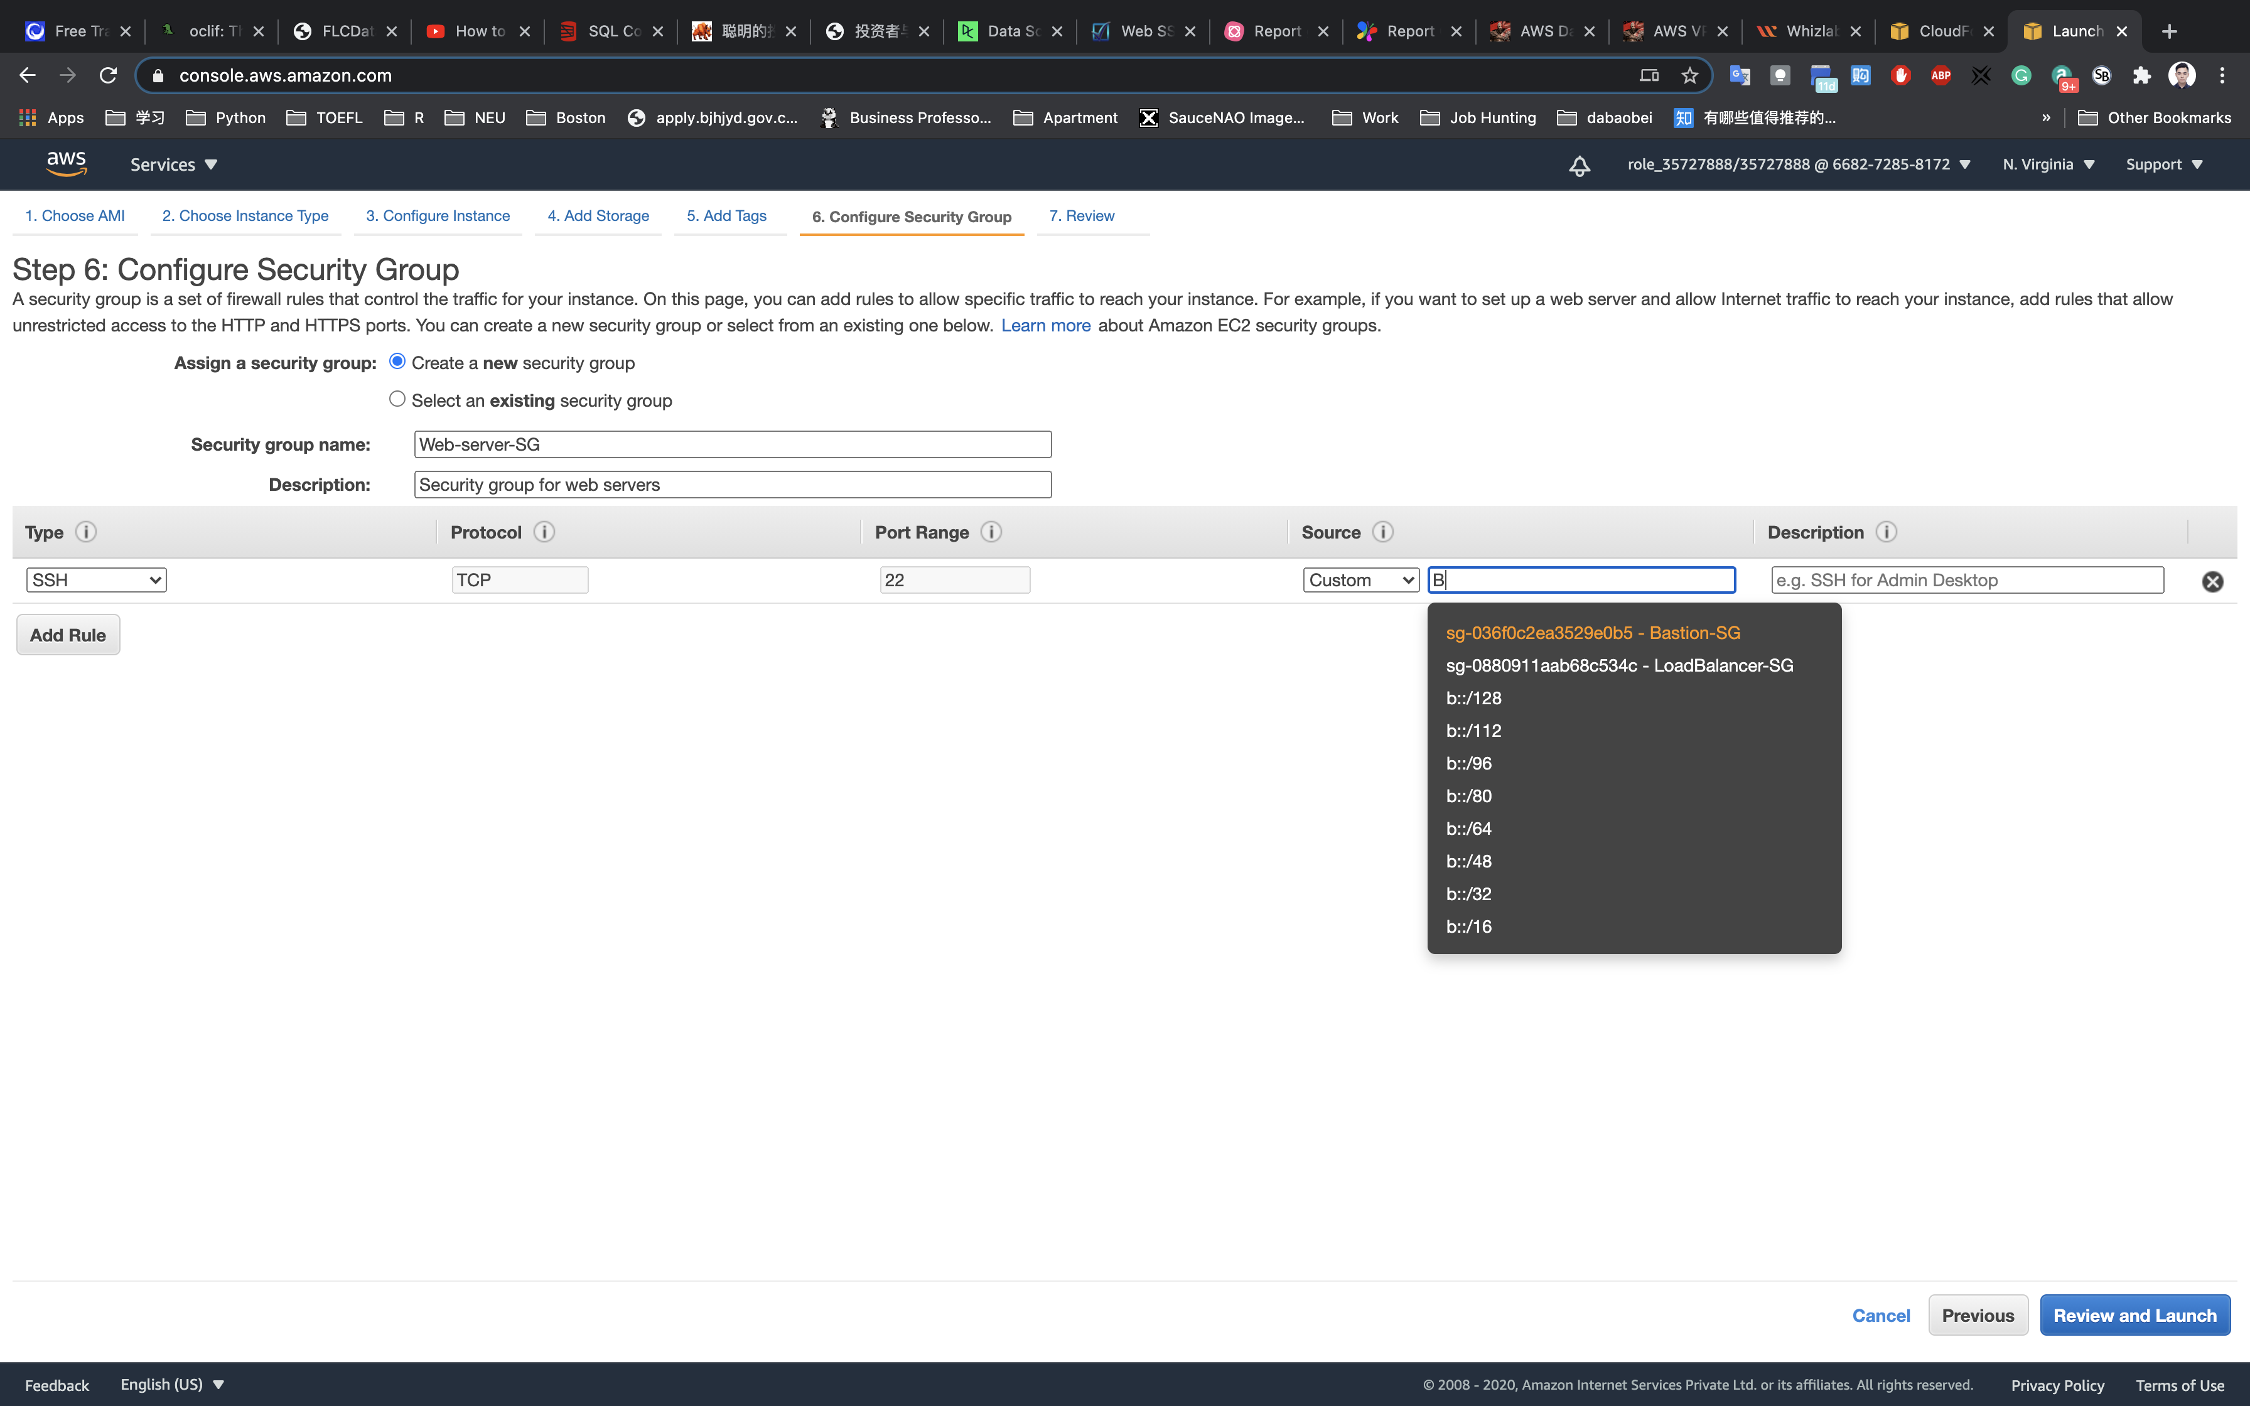Viewport: 2250px width, 1406px height.
Task: Delete the SSH rule with X icon
Action: pyautogui.click(x=2212, y=581)
